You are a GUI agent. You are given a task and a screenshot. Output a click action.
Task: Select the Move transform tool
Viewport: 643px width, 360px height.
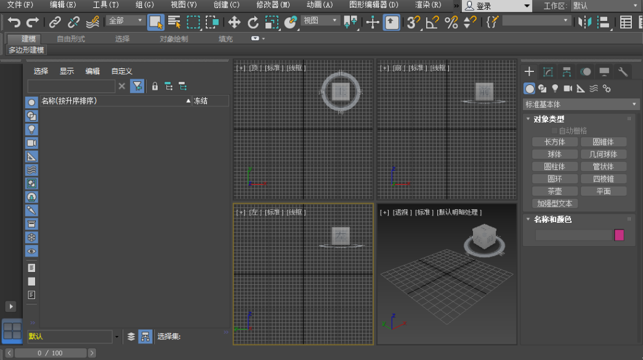234,22
